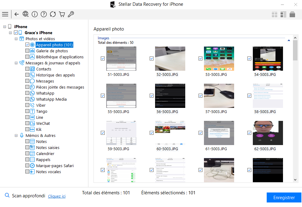This screenshot has width=302, height=207.
Task: Click the scroll down arrow
Action: click(295, 180)
